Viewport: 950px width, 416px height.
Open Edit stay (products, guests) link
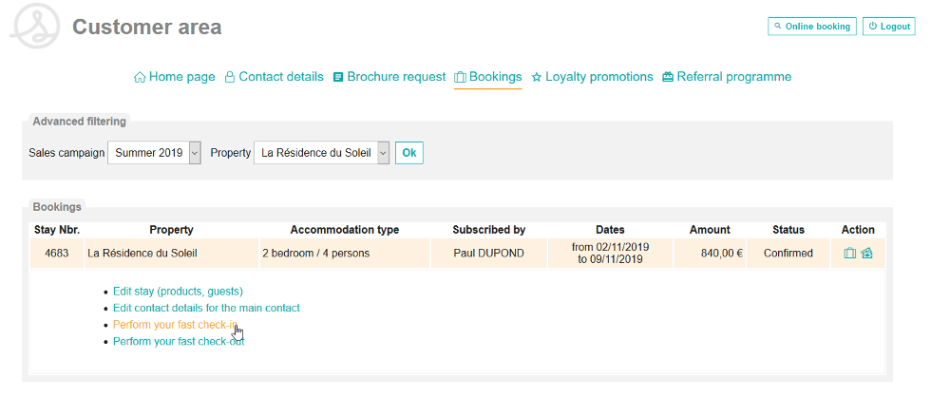178,292
